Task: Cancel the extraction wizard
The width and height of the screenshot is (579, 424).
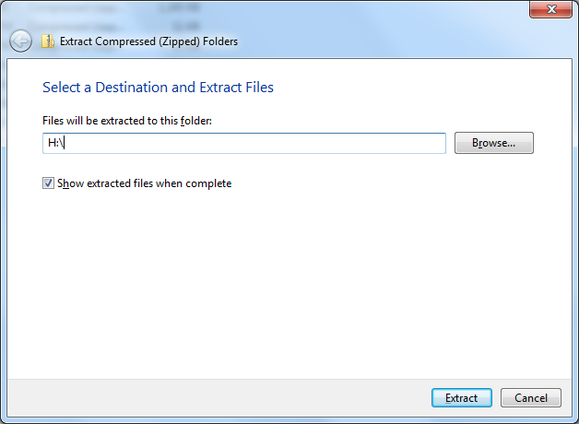Action: click(530, 398)
